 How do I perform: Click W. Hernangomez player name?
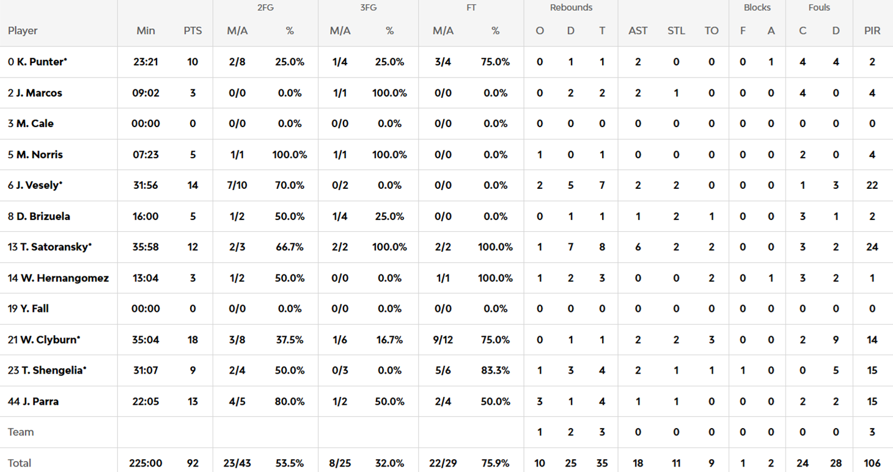[x=64, y=278]
